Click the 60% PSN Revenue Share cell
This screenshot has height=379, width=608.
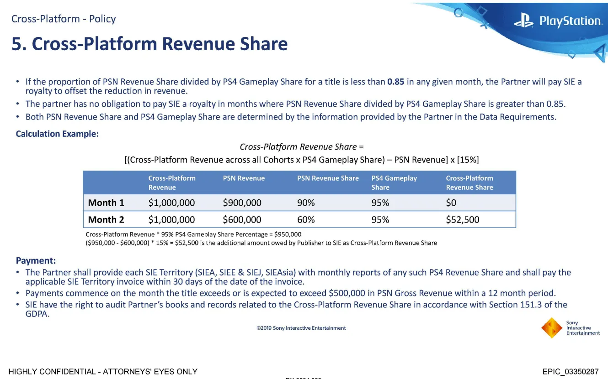coord(306,220)
